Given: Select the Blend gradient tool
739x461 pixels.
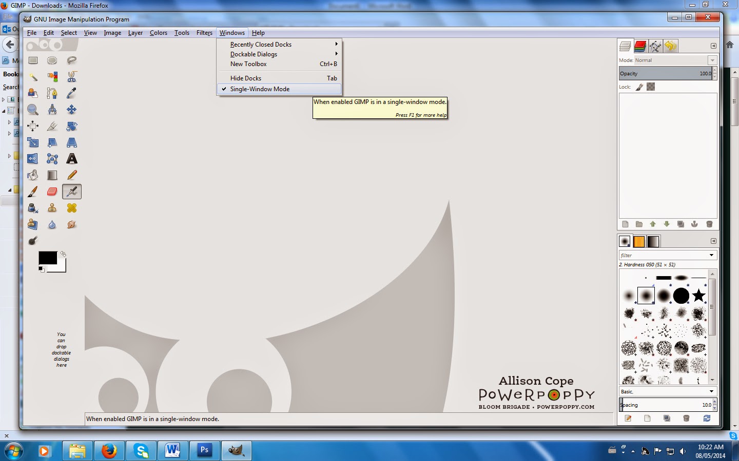Looking at the screenshot, I should pos(52,175).
